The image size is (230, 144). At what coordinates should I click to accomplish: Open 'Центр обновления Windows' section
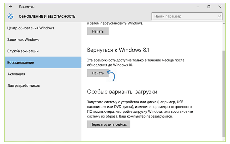click(x=43, y=28)
